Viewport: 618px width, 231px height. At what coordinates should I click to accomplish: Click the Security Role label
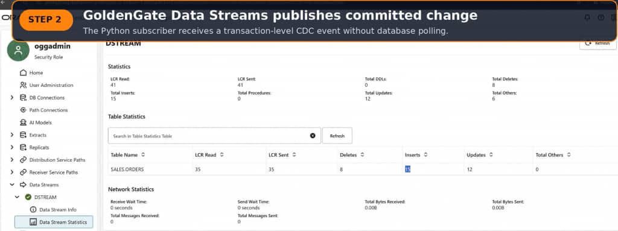coord(48,57)
